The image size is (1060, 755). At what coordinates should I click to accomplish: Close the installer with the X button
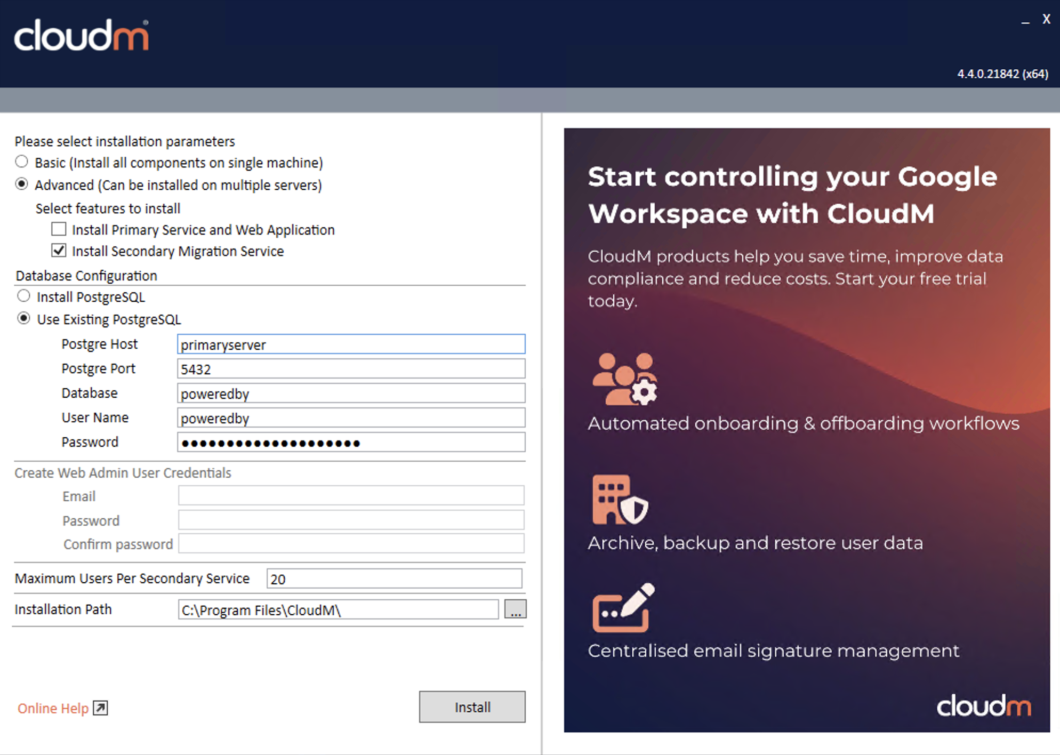pyautogui.click(x=1046, y=19)
